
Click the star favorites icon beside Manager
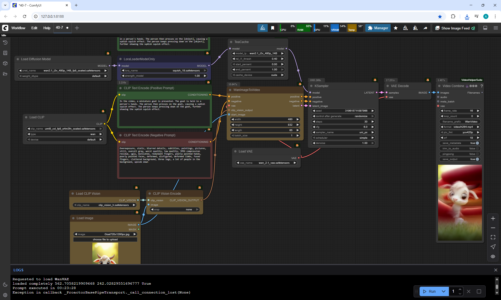tap(396, 28)
